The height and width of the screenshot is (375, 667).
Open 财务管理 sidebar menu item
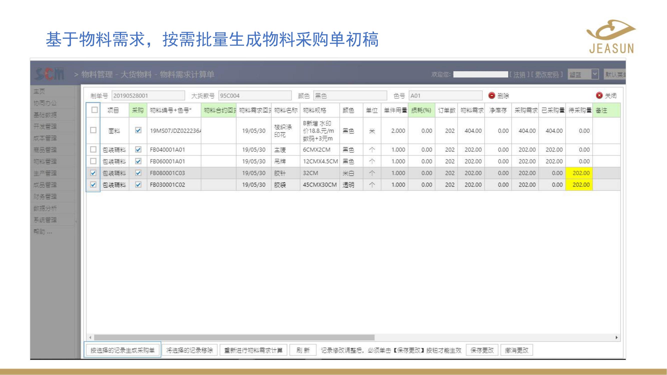(45, 196)
